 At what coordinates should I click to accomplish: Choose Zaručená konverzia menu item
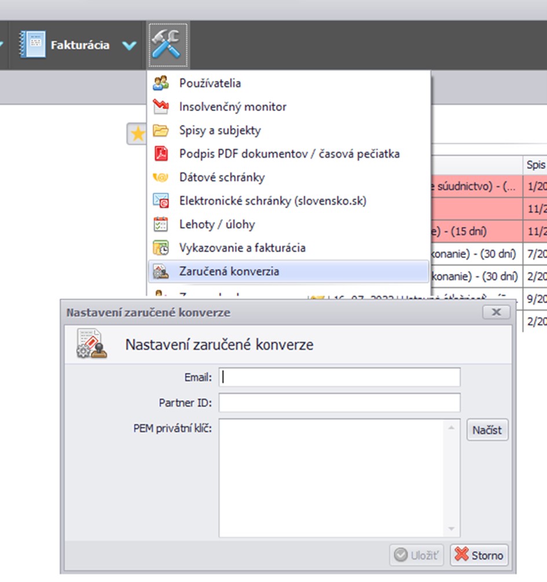coord(229,271)
